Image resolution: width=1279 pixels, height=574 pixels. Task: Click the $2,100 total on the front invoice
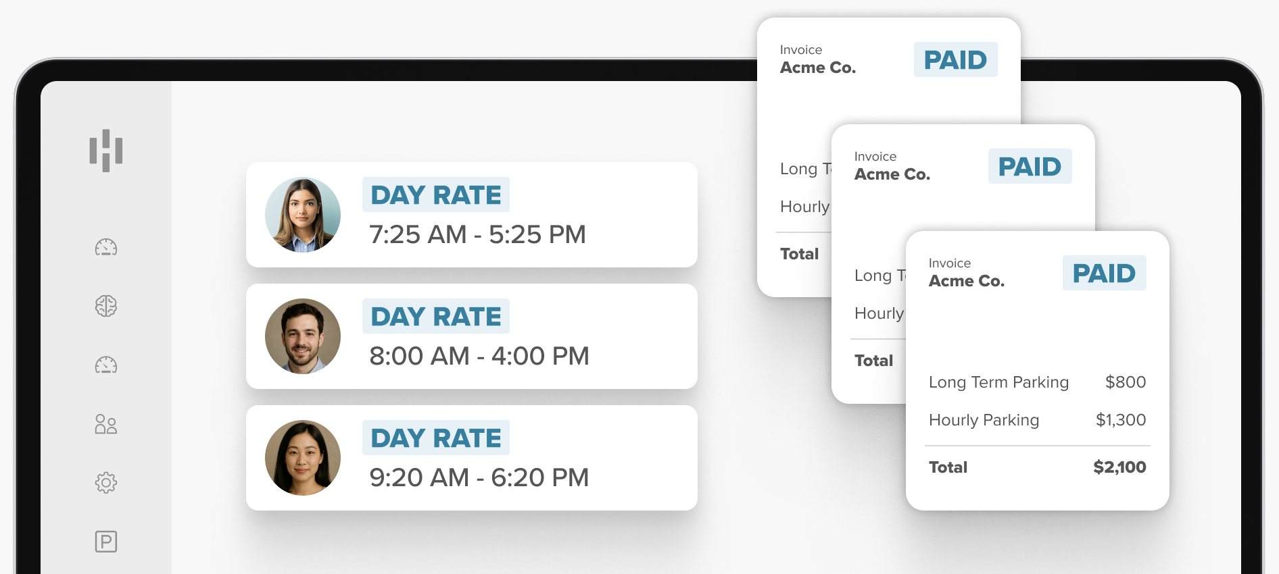tap(1119, 467)
